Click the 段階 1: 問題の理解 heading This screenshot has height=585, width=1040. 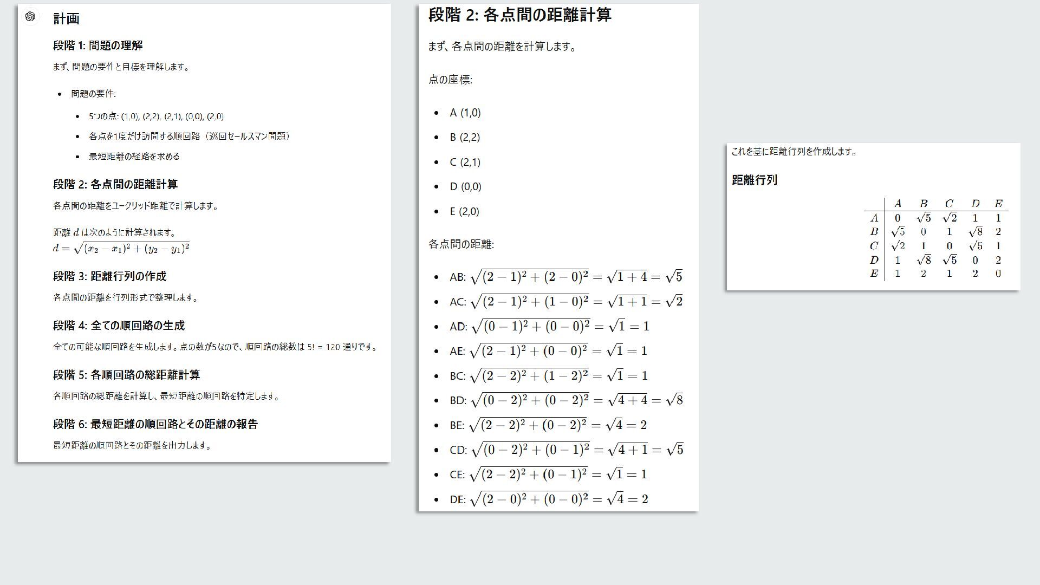pos(97,45)
